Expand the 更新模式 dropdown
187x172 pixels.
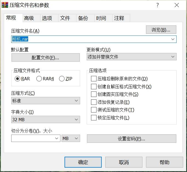point(132,57)
